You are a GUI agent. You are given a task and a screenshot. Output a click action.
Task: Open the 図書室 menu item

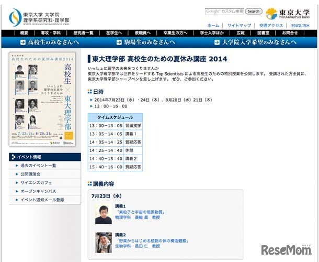pyautogui.click(x=263, y=33)
